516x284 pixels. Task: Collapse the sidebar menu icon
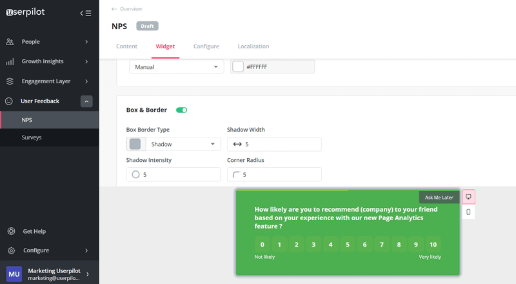[x=86, y=13]
